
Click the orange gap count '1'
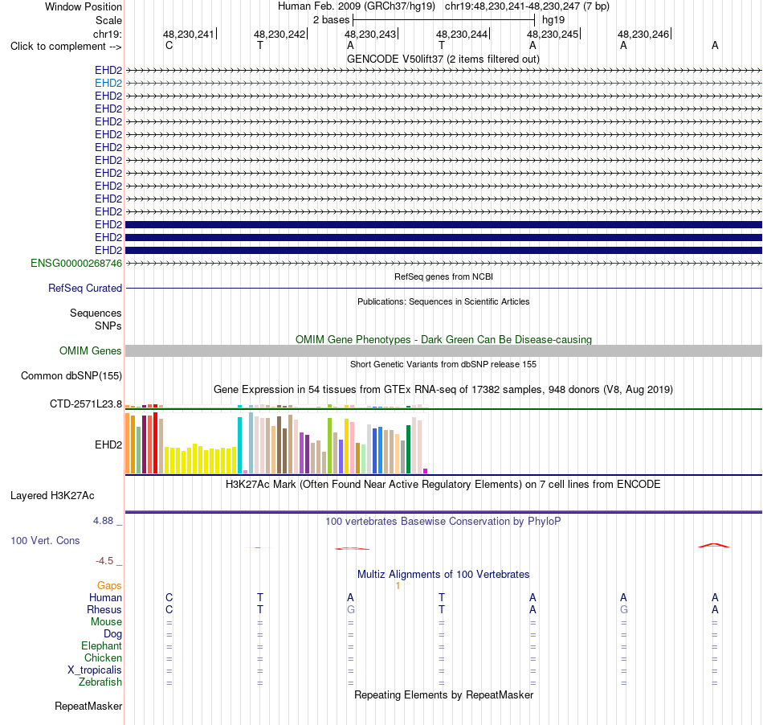(x=398, y=586)
